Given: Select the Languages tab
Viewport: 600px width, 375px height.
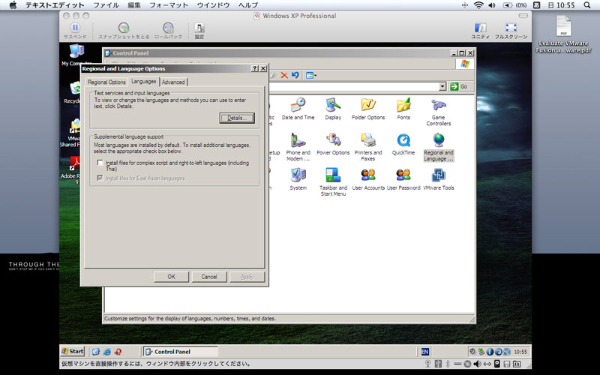Looking at the screenshot, I should (143, 82).
